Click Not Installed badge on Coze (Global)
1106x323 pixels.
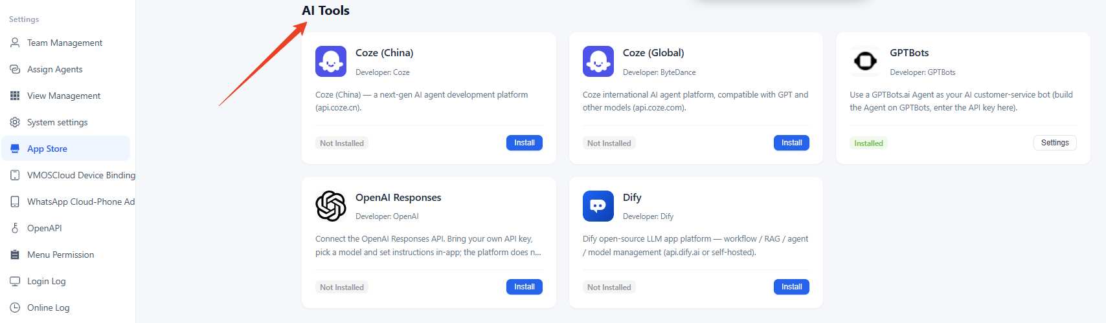tap(609, 143)
